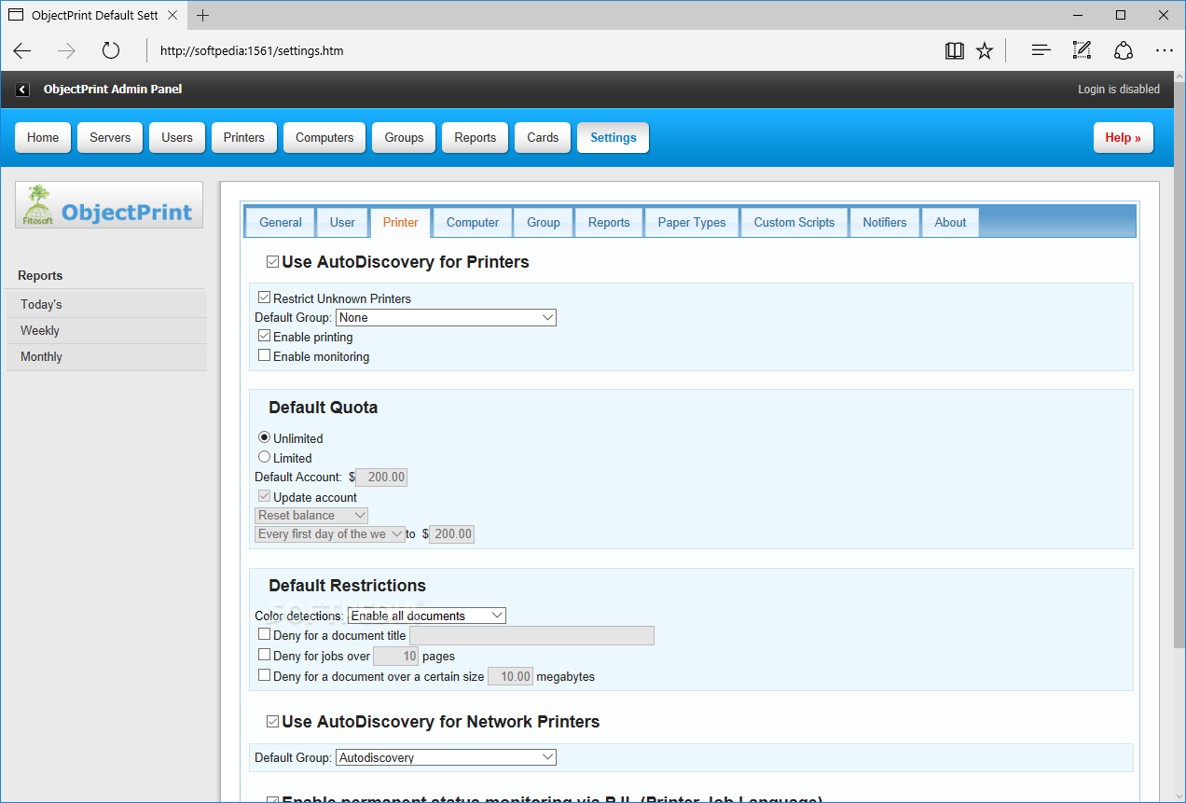This screenshot has width=1186, height=803.
Task: Open the Cards section
Action: click(x=543, y=137)
